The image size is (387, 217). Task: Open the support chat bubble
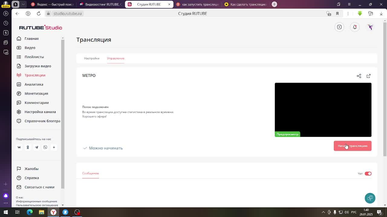(370, 198)
